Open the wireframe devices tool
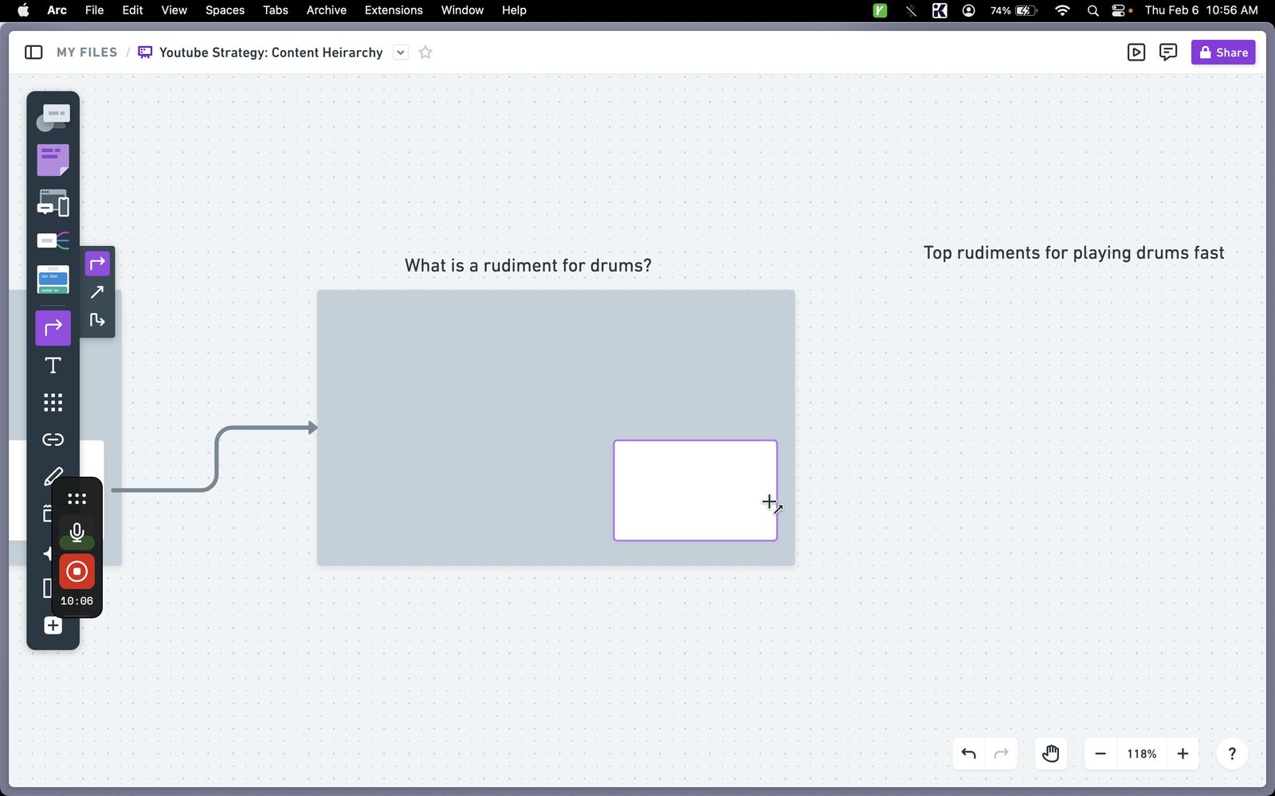The height and width of the screenshot is (796, 1275). click(x=53, y=203)
